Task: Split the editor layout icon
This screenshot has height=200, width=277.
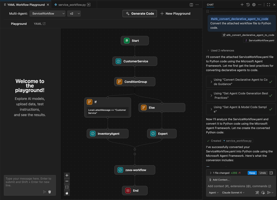Action: click(x=191, y=5)
